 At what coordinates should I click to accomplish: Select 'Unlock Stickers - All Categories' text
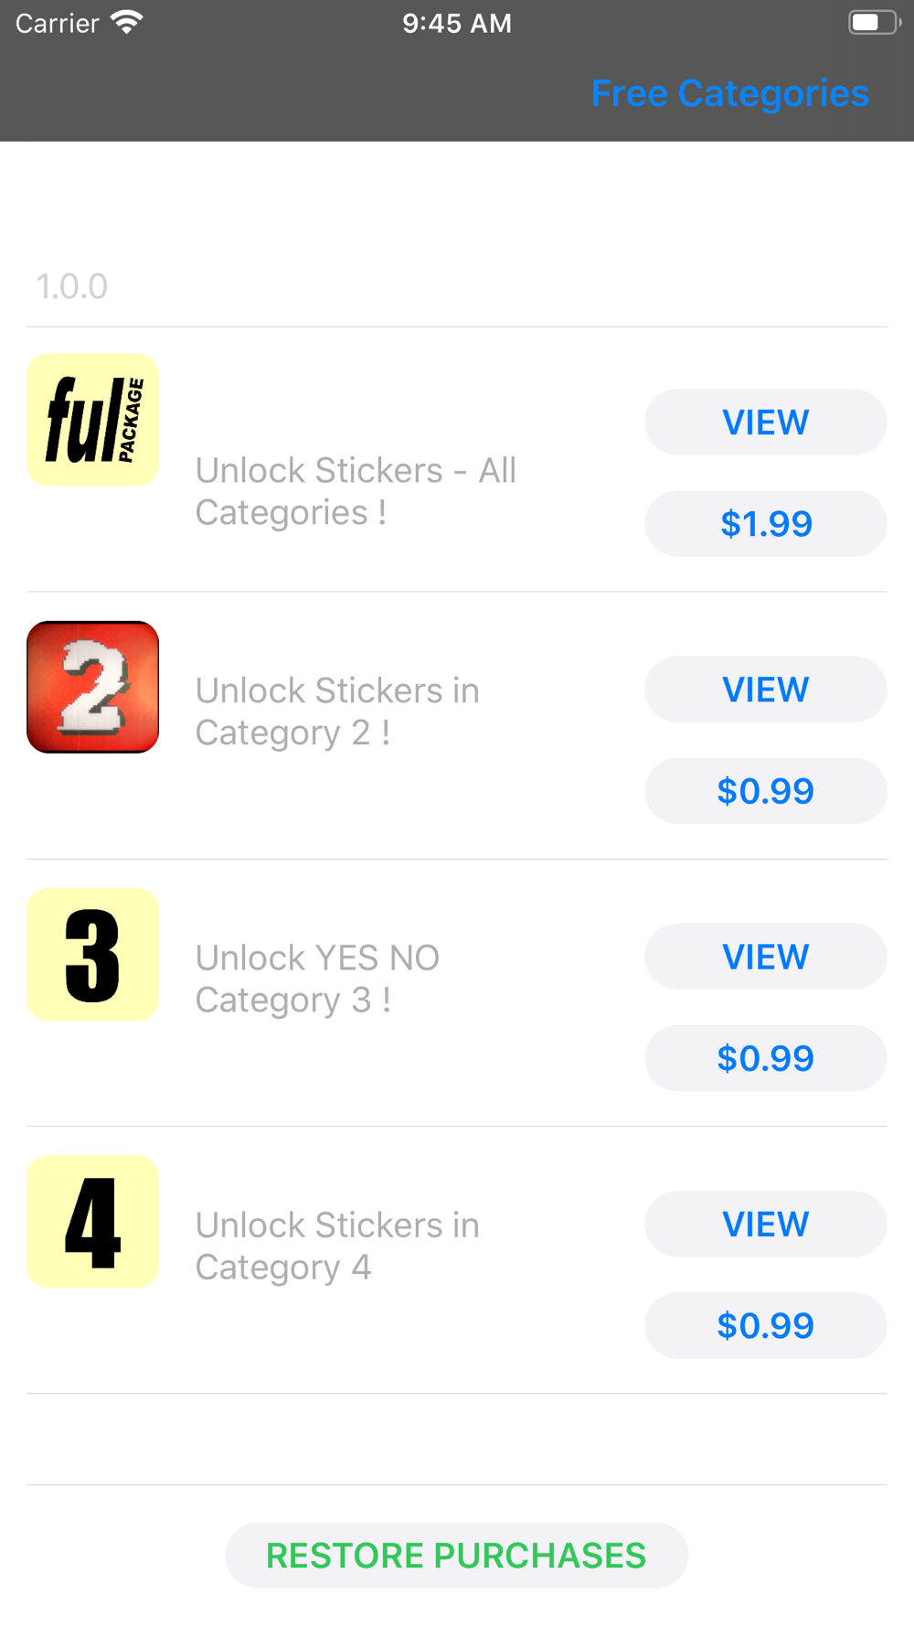tap(356, 492)
